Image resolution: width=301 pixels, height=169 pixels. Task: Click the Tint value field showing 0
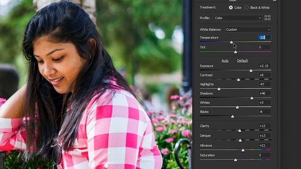(x=264, y=47)
